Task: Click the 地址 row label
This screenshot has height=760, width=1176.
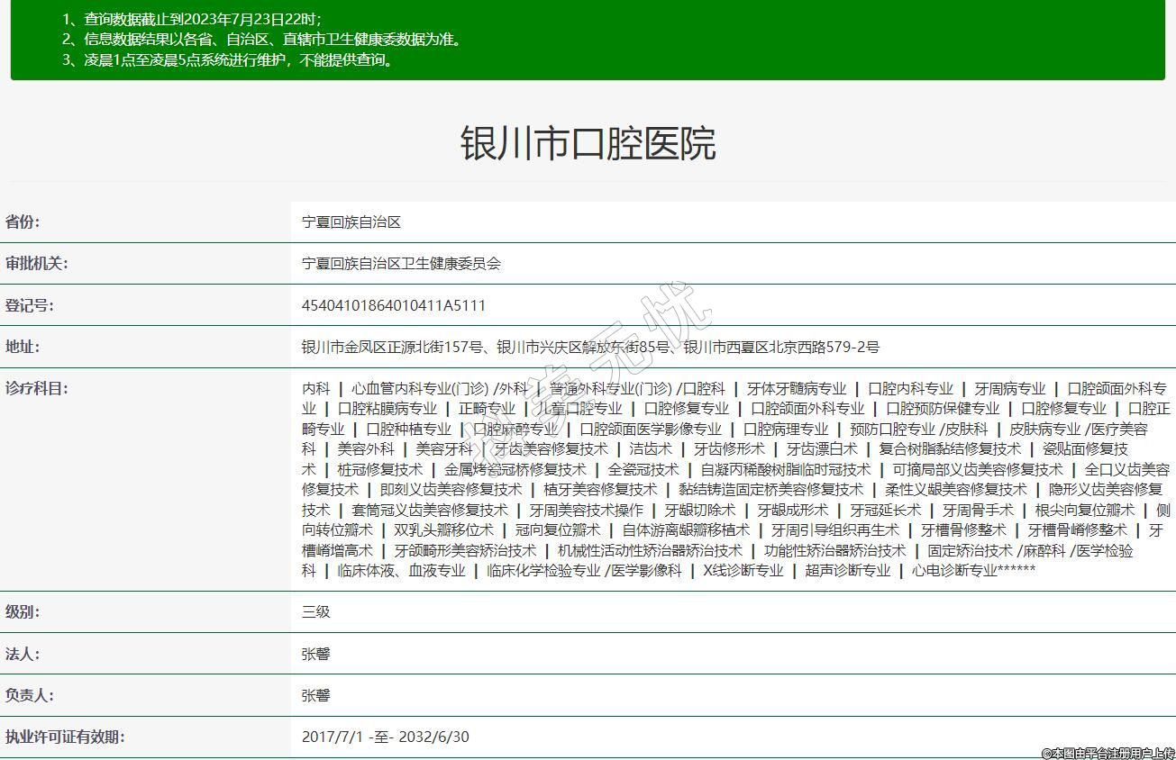Action: (x=23, y=347)
